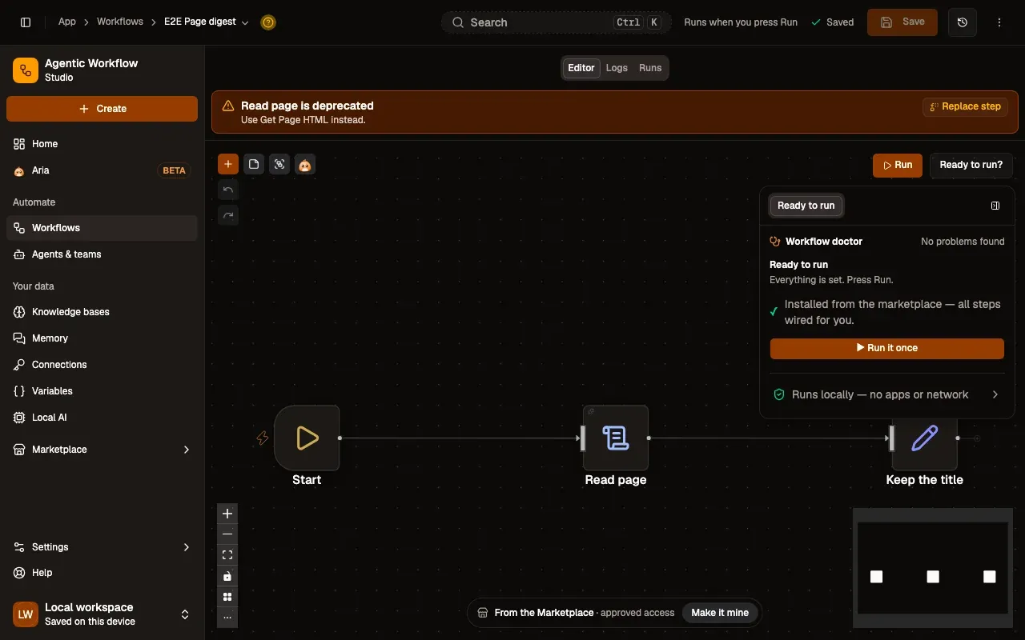Click the Replace step button

(x=965, y=106)
